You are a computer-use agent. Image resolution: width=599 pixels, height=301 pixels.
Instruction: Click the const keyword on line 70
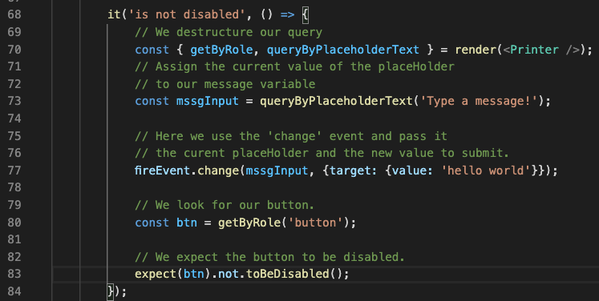pos(152,50)
